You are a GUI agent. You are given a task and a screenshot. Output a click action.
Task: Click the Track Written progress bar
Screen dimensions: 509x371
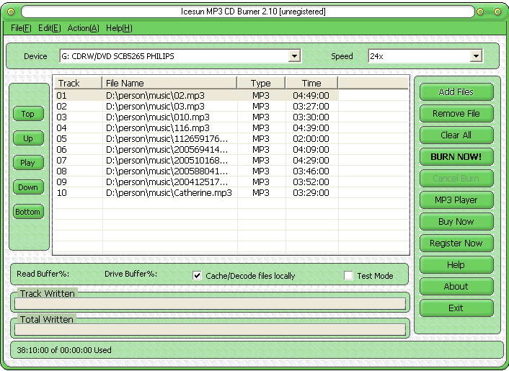210,304
